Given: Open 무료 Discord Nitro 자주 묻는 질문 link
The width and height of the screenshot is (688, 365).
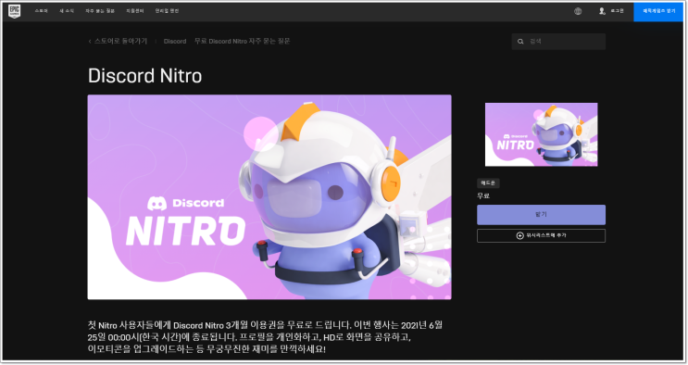Looking at the screenshot, I should tap(243, 42).
